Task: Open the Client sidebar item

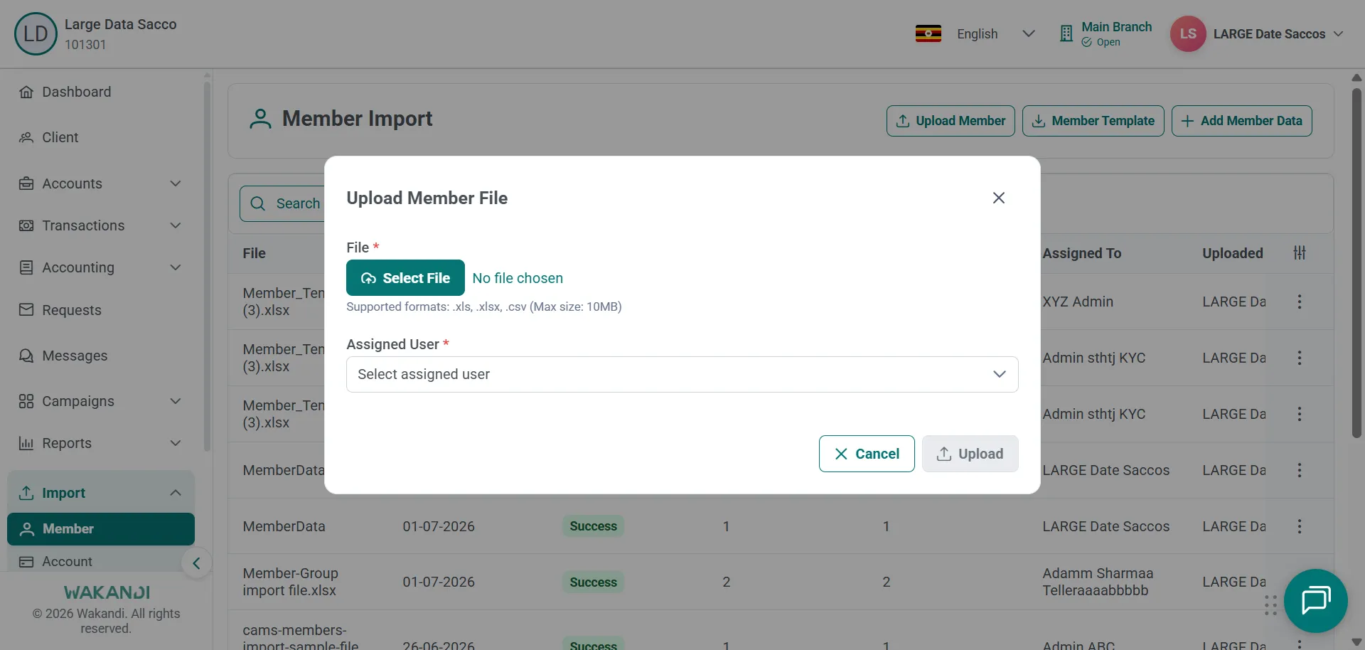Action: click(x=60, y=137)
